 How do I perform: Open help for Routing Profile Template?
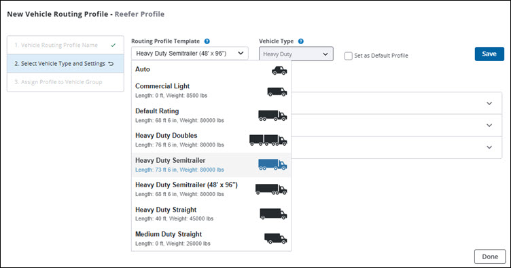207,41
